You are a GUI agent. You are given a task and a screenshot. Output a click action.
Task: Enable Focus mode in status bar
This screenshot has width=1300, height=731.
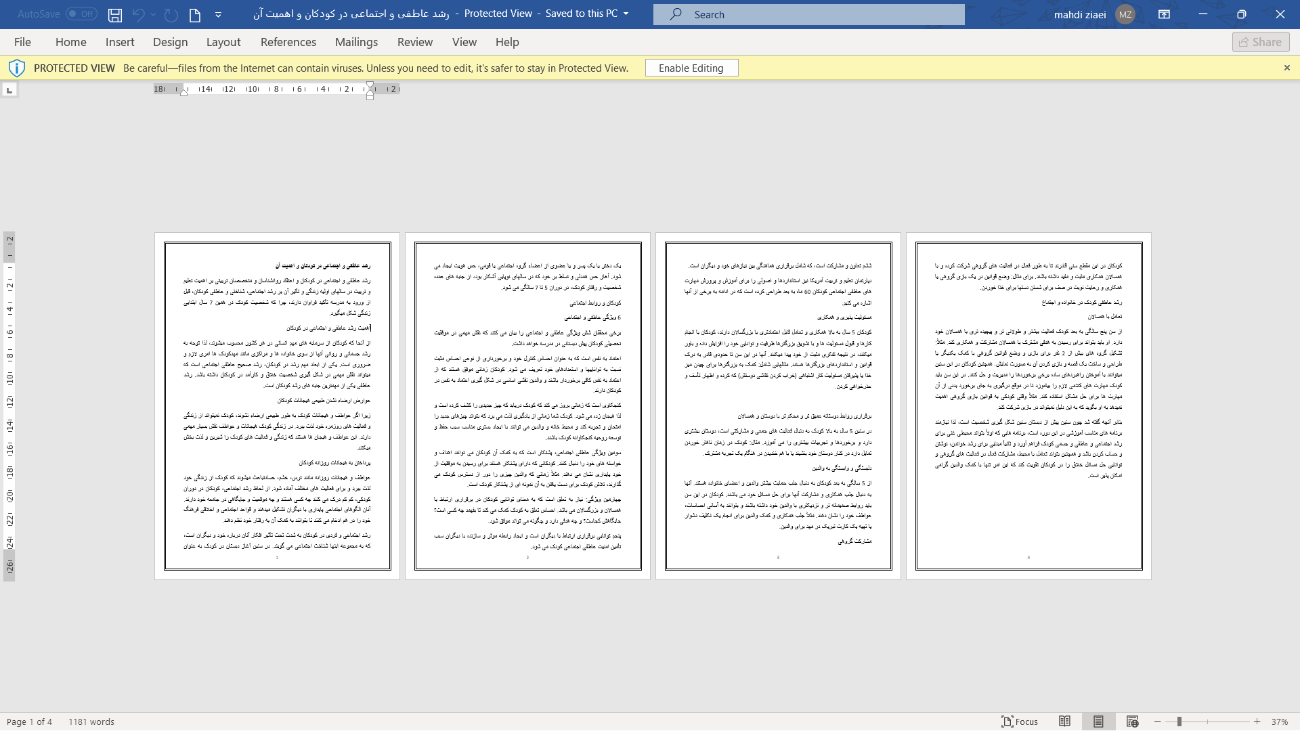(1020, 722)
